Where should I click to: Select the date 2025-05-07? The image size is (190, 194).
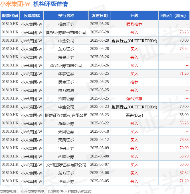click(100, 165)
